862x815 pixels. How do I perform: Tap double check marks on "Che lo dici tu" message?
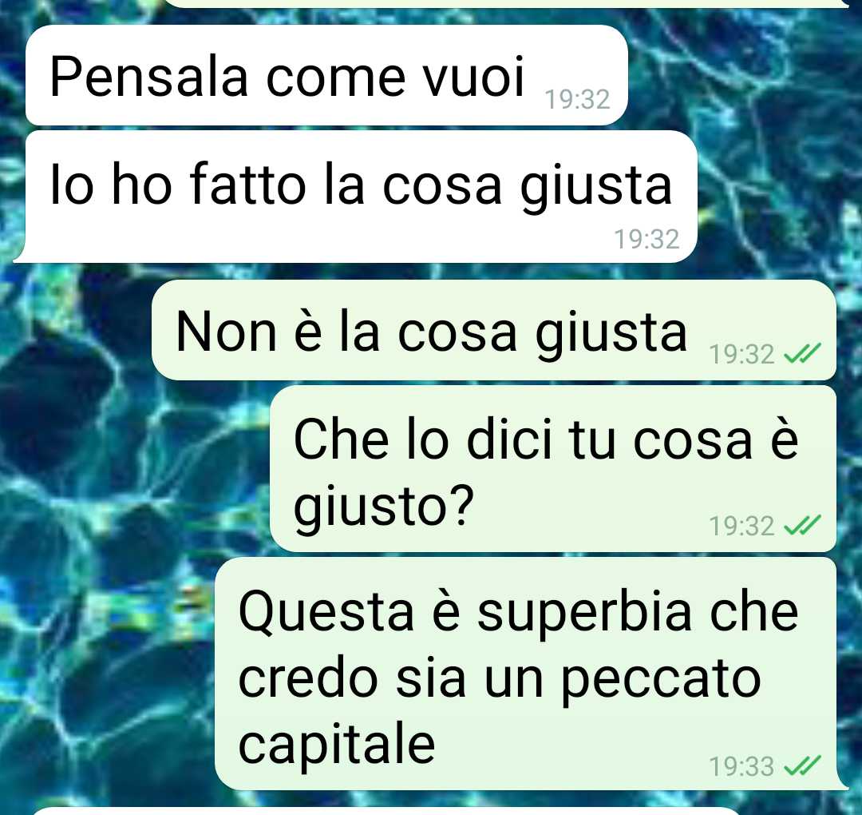[802, 526]
